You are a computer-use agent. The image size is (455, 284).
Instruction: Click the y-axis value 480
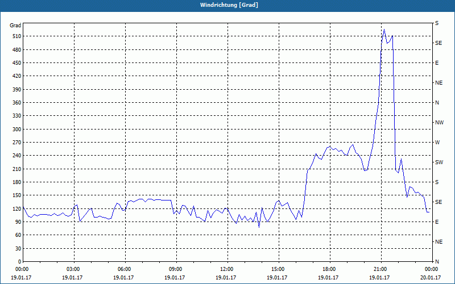click(x=17, y=50)
